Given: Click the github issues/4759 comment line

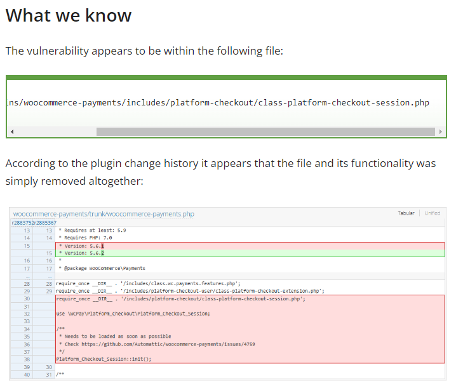Looking at the screenshot, I should tap(157, 344).
